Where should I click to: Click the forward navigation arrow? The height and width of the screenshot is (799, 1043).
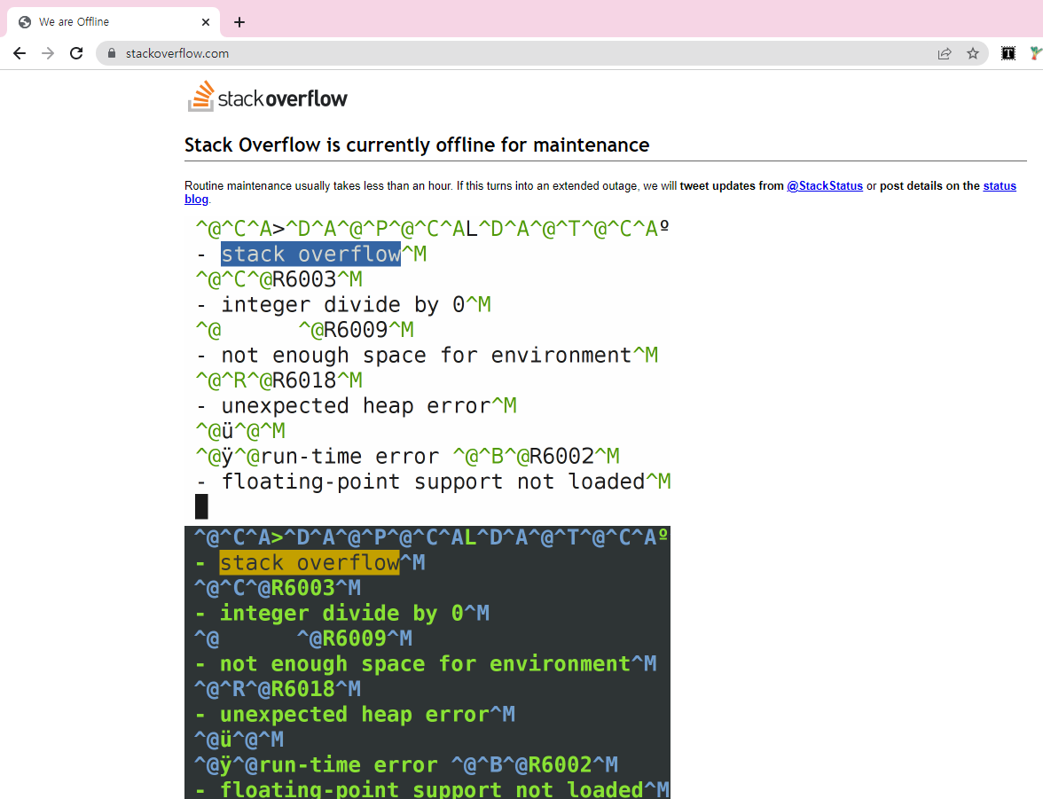click(48, 53)
